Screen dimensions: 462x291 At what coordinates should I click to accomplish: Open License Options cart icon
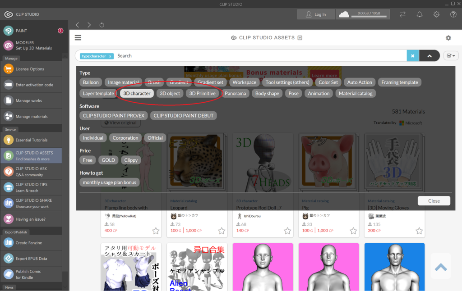[x=9, y=69]
